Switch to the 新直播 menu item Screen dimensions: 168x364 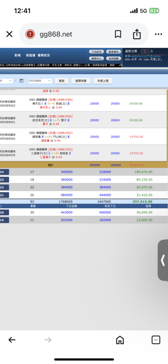pos(31,55)
